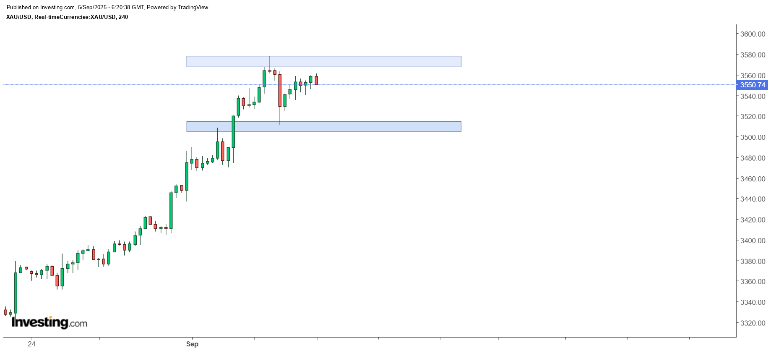The height and width of the screenshot is (351, 771).
Task: Click the long green candle near 3440 level
Action: tap(171, 210)
